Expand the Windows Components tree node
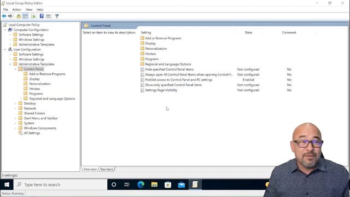The image size is (350, 197). click(x=15, y=128)
